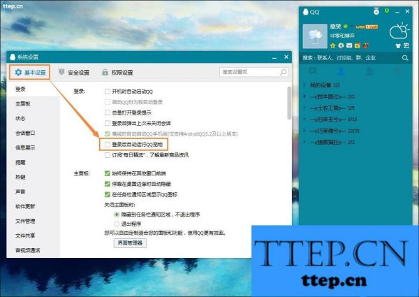
Task: Select 状态 in settings sidebar
Action: click(x=34, y=118)
